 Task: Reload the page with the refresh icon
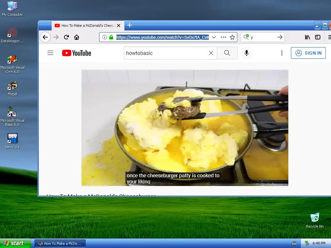[66, 37]
